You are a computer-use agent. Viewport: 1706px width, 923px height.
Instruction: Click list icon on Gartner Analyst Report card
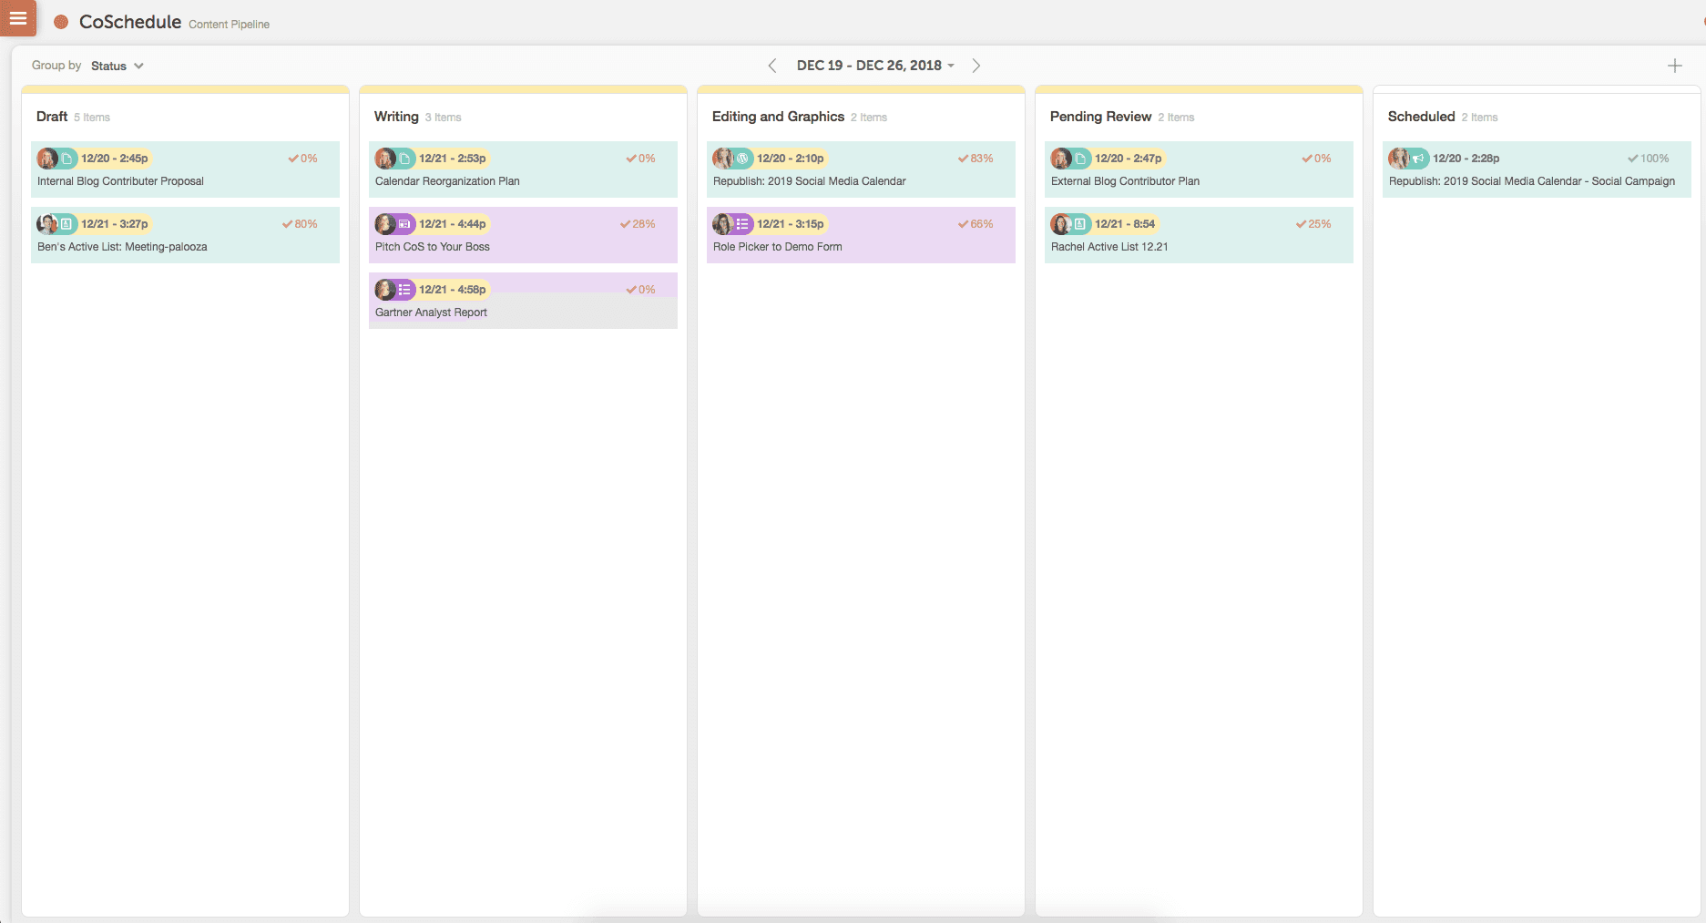pyautogui.click(x=404, y=290)
